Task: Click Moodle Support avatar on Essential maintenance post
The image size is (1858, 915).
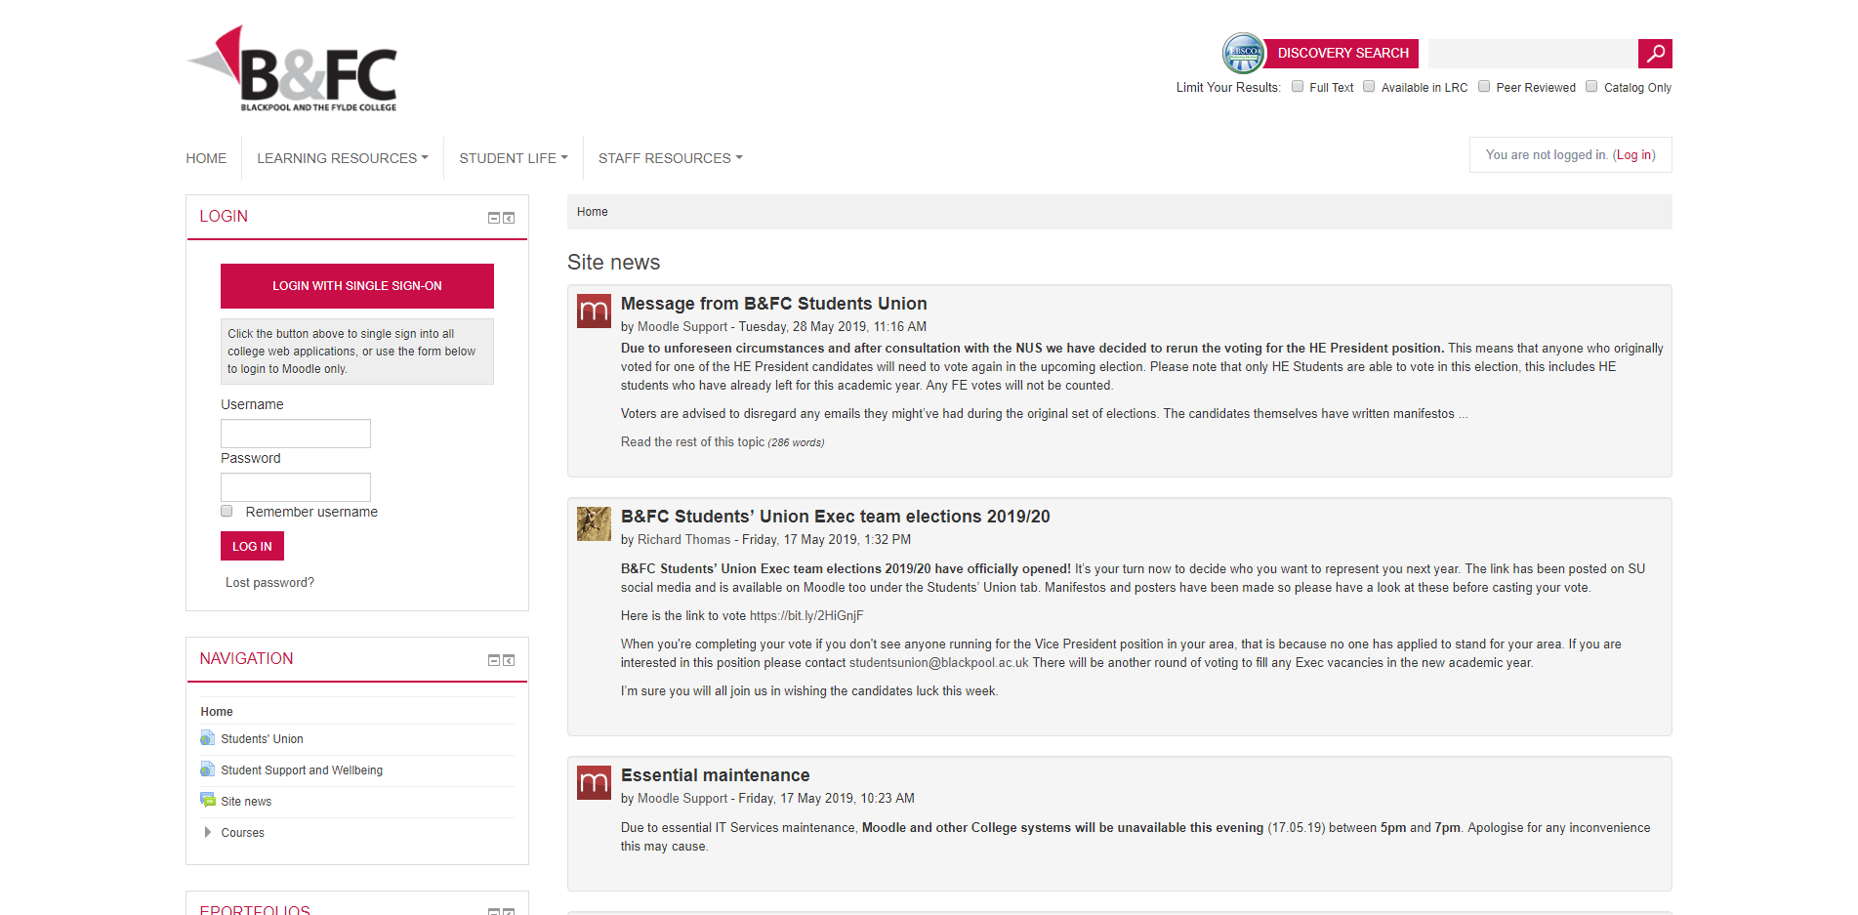Action: pyautogui.click(x=594, y=783)
